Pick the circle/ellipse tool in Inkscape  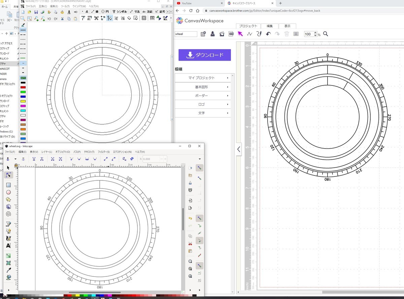point(8,192)
